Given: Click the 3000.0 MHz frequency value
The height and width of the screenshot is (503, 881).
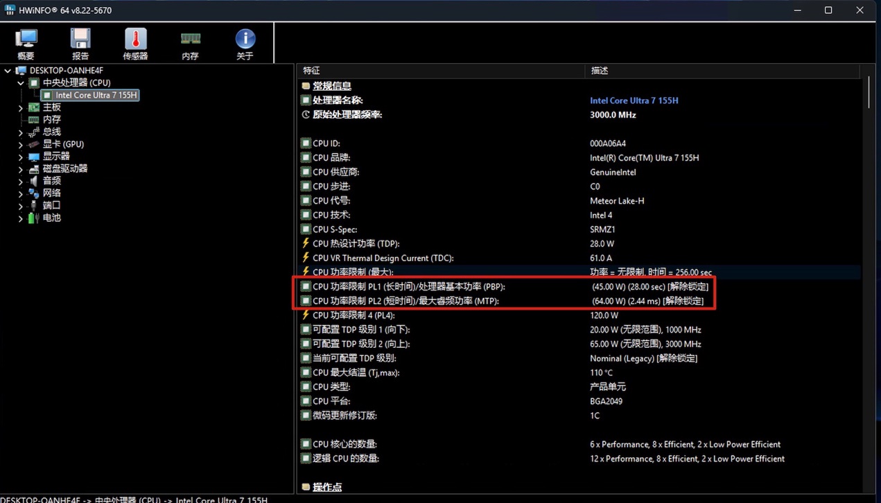Looking at the screenshot, I should (x=613, y=114).
